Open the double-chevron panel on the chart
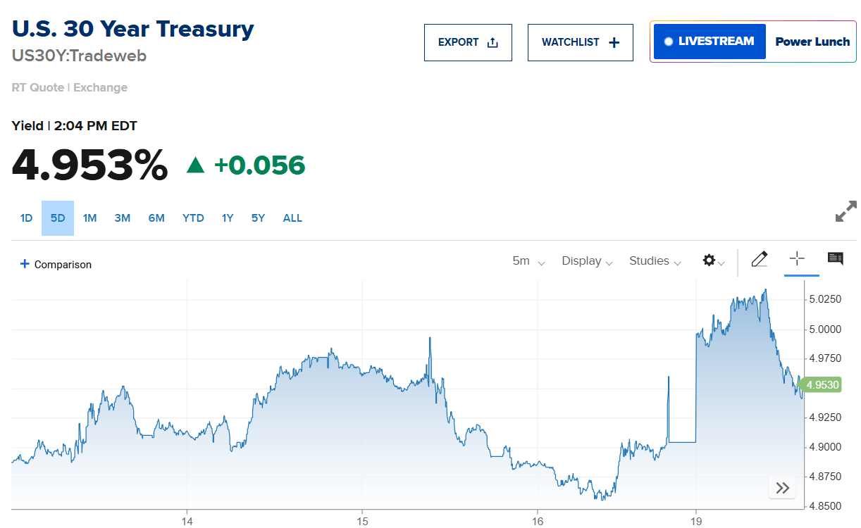 click(x=781, y=487)
